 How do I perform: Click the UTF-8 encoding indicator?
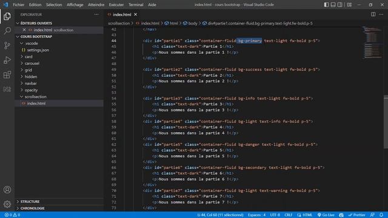point(275,215)
